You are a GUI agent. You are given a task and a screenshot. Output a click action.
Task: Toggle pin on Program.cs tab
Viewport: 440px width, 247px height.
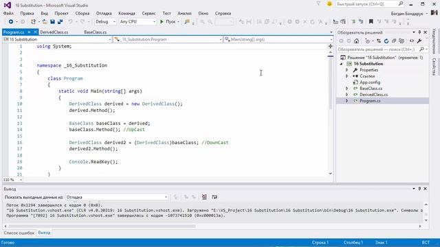pos(29,32)
